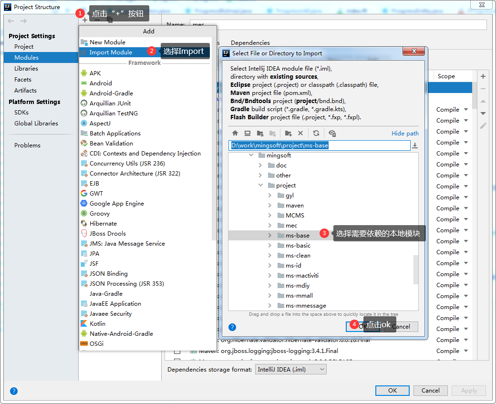
Task: Collapse the project folder
Action: tap(261, 185)
